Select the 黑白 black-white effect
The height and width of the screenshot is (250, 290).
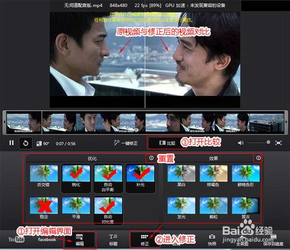(182, 176)
